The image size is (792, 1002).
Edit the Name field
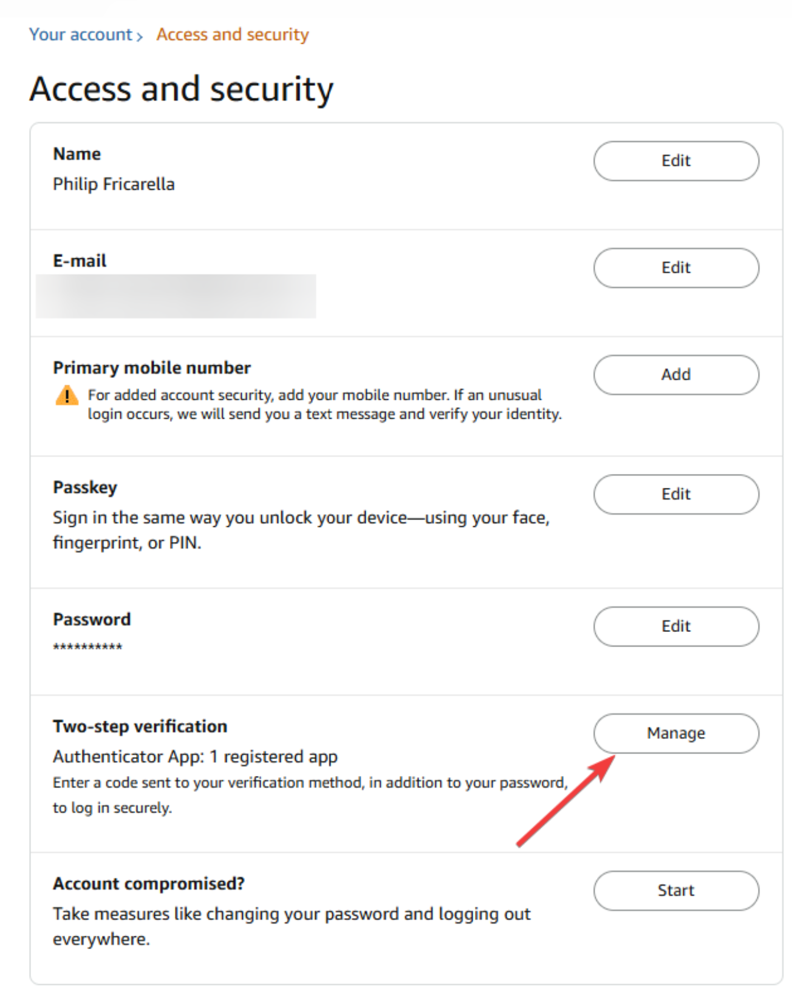[675, 161]
